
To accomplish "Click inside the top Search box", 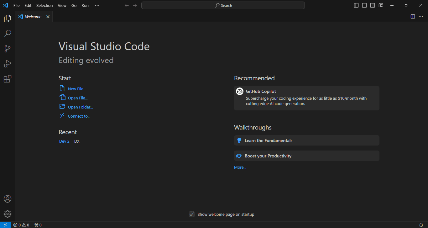I will coord(223,5).
